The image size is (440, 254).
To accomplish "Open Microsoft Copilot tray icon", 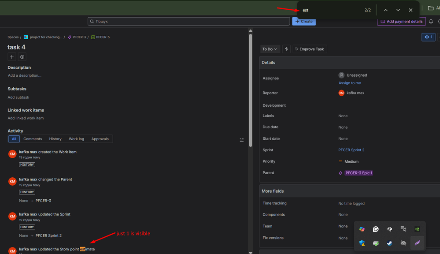I will coord(362,229).
